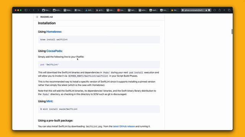Switch to the 'artm...' GitHub tab

click(x=142, y=10)
